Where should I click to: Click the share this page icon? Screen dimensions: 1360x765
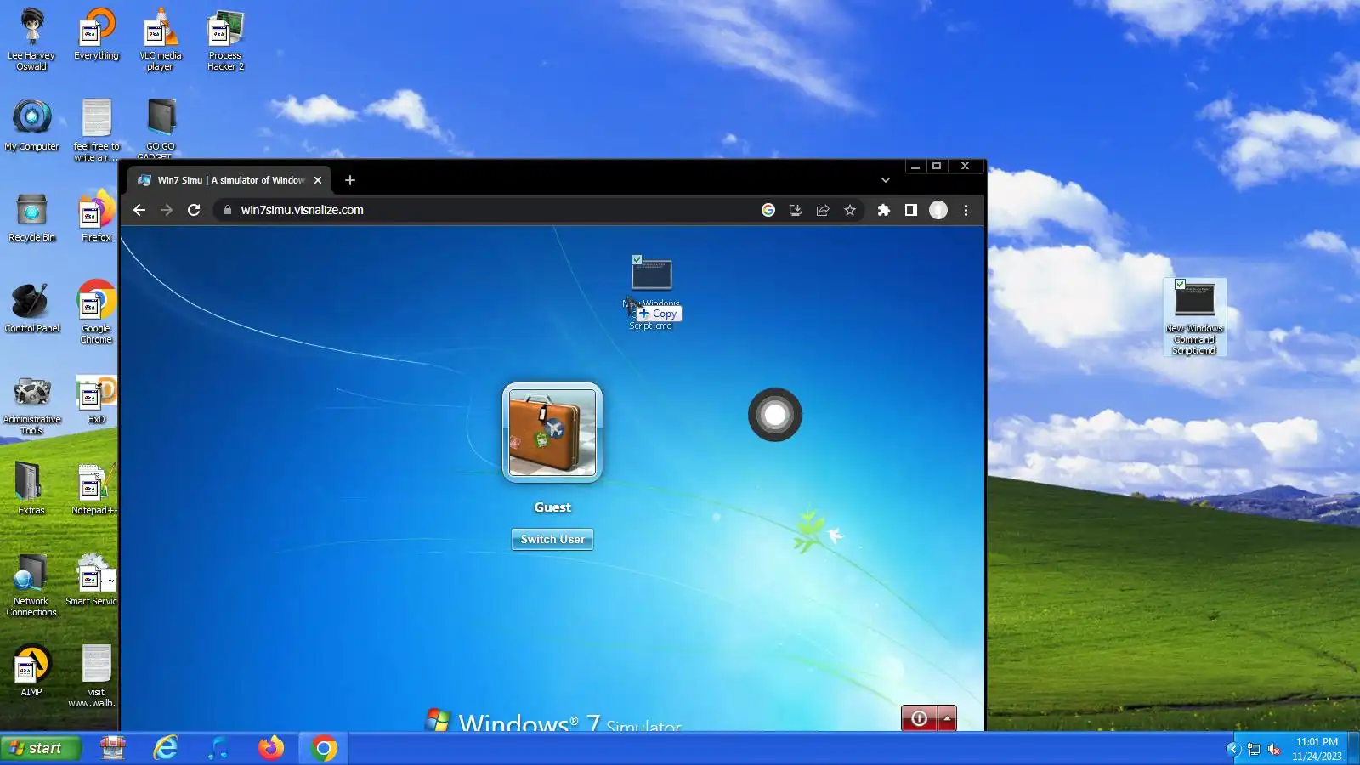click(823, 210)
